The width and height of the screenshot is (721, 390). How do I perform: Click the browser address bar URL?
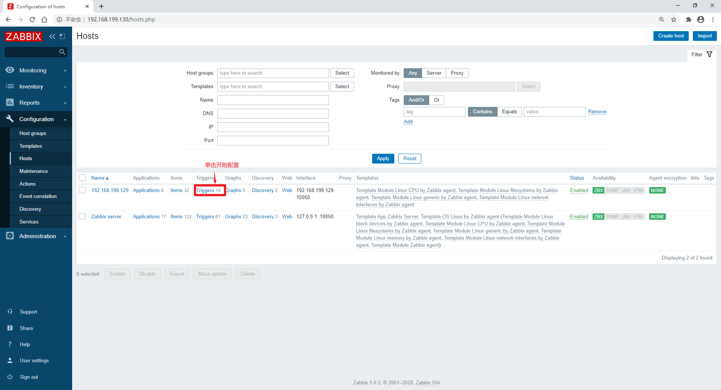[x=121, y=19]
